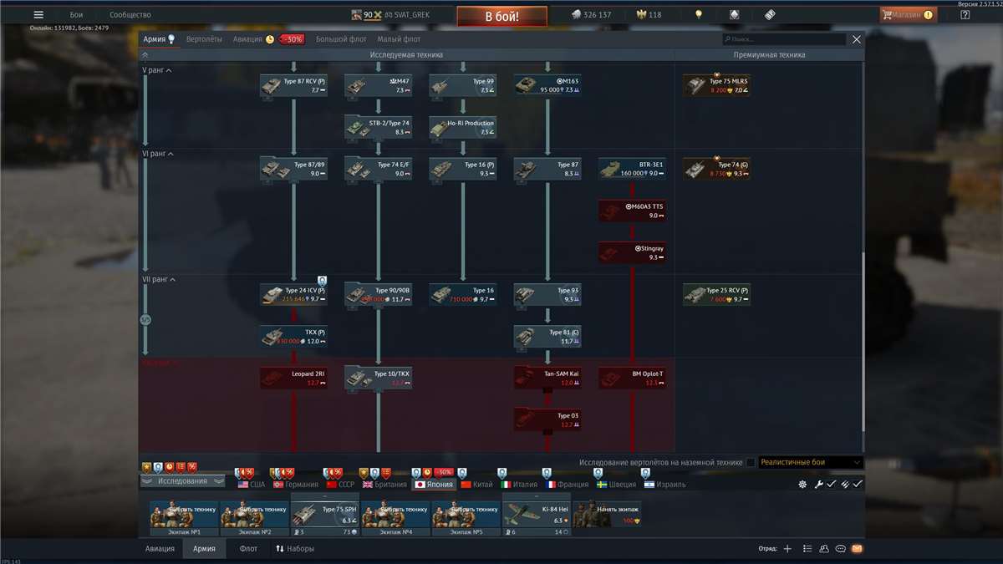Viewport: 1003px width, 564px height.
Task: Close the research tree window
Action: pyautogui.click(x=856, y=39)
